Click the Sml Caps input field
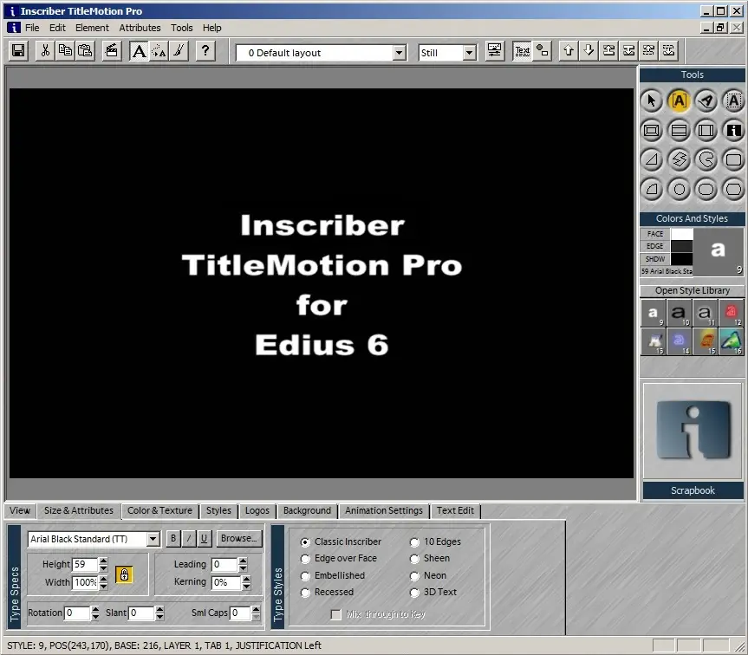The width and height of the screenshot is (748, 655). click(x=240, y=613)
